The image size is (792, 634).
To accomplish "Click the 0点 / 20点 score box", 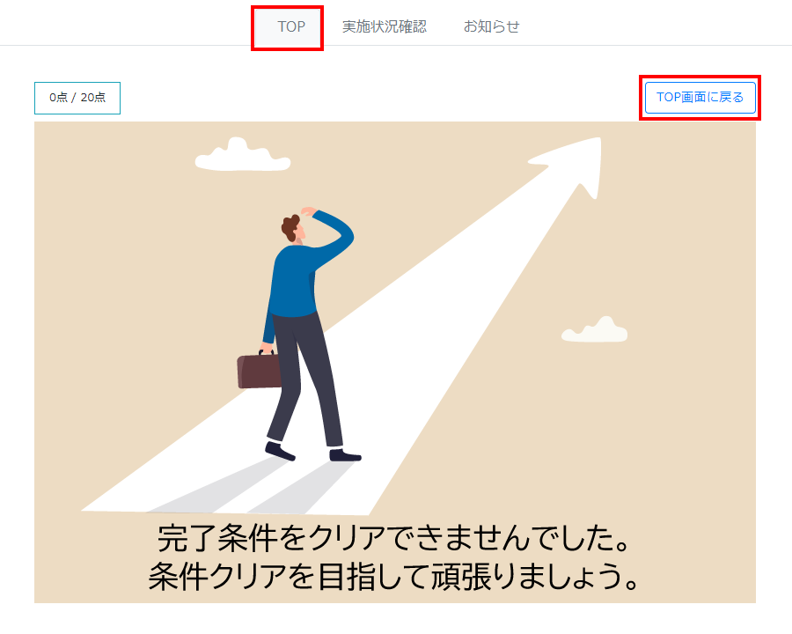I will tap(77, 98).
